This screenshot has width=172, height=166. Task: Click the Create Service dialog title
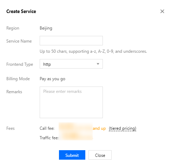21,11
